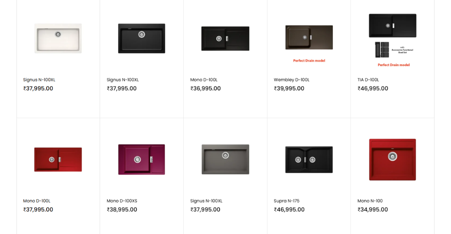The height and width of the screenshot is (234, 451).
Task: Open the brown Wembley D-100L sink image
Action: (309, 38)
